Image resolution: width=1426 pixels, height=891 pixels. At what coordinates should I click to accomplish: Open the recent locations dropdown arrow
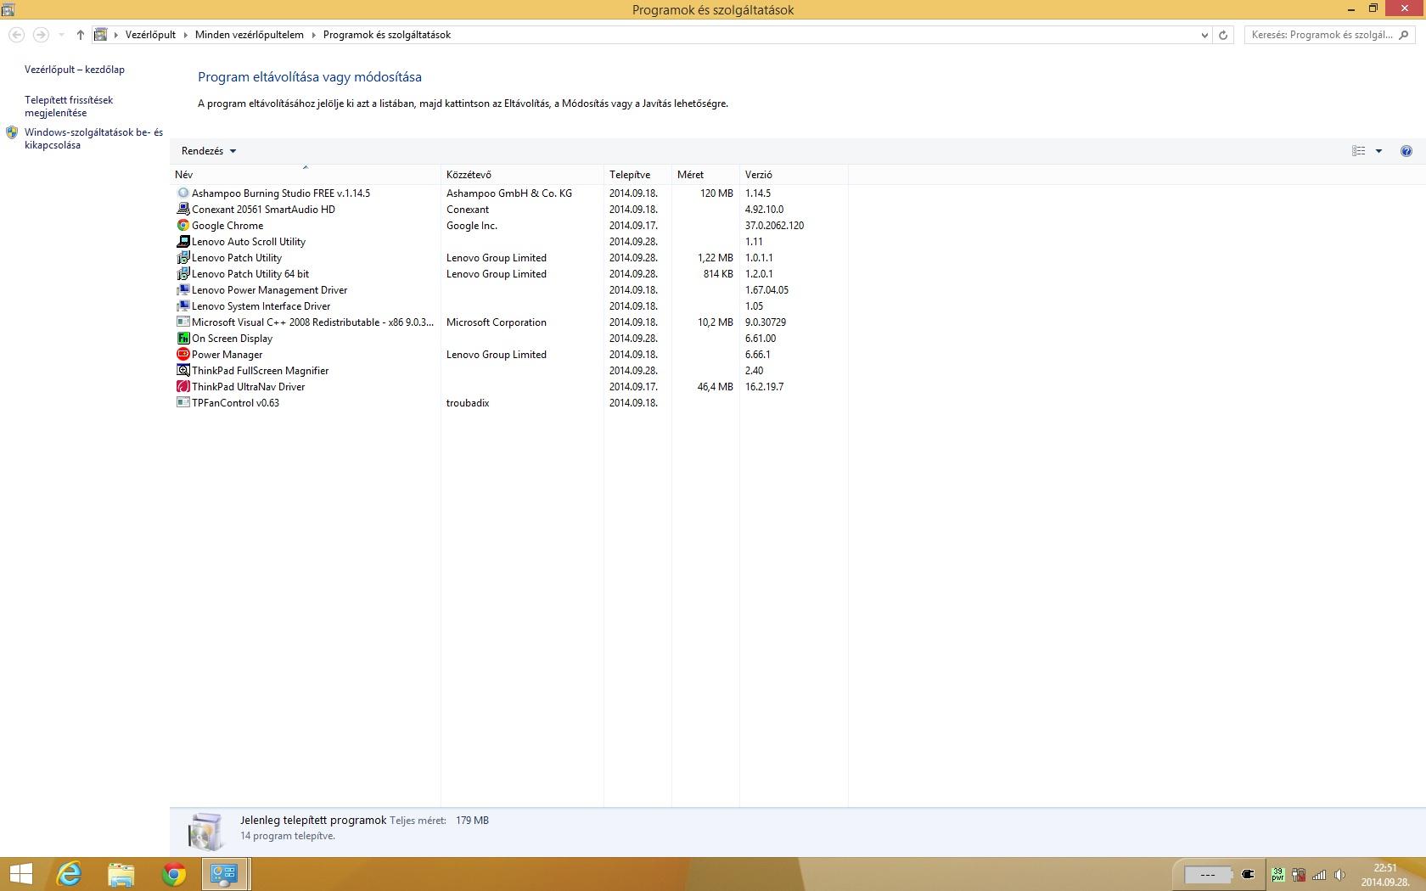coord(61,35)
